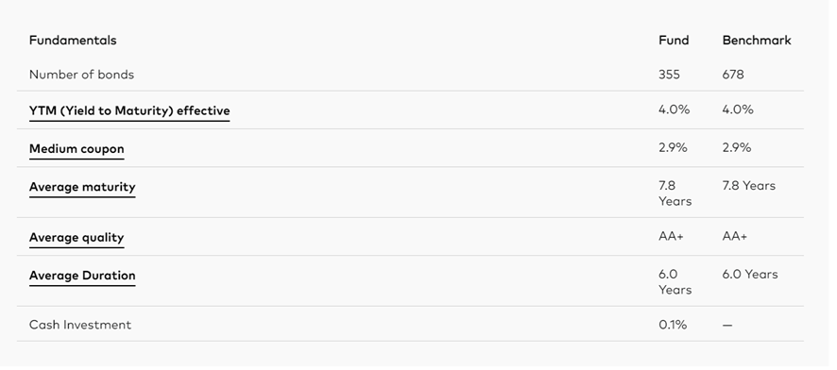837x370 pixels.
Task: Click the benchmark's 2.9% coupon value
Action: 737,147
